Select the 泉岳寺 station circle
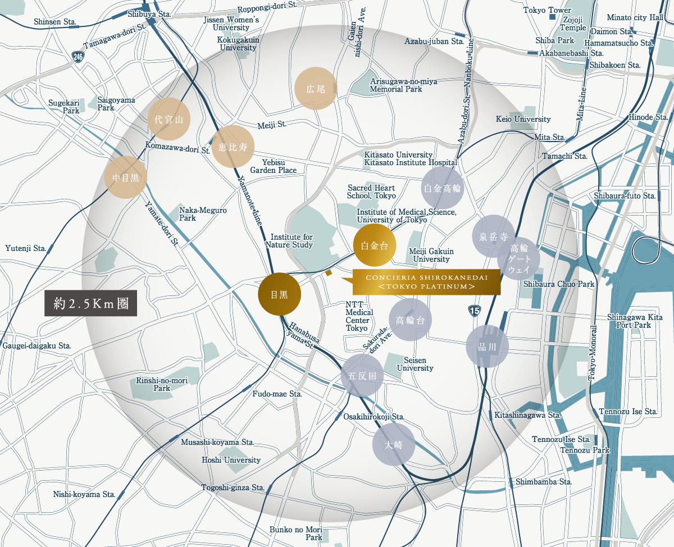The height and width of the screenshot is (547, 674). tap(494, 236)
